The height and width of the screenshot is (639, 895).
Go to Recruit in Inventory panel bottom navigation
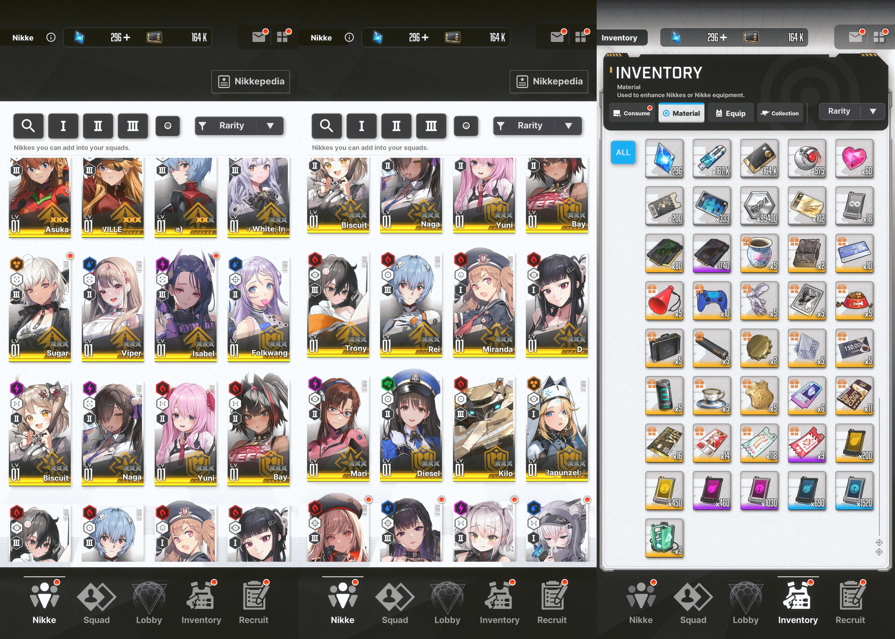[x=850, y=603]
